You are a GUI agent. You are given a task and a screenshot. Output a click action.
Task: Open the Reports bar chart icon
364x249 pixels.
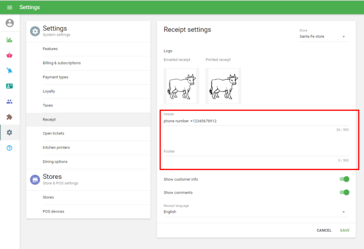coord(10,40)
